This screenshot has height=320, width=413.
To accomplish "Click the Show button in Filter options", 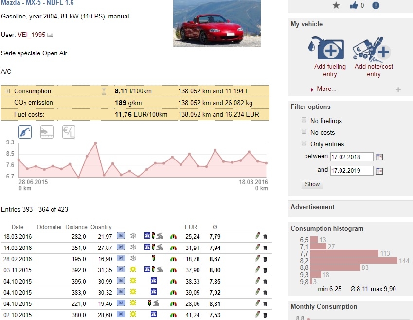I will (x=312, y=184).
